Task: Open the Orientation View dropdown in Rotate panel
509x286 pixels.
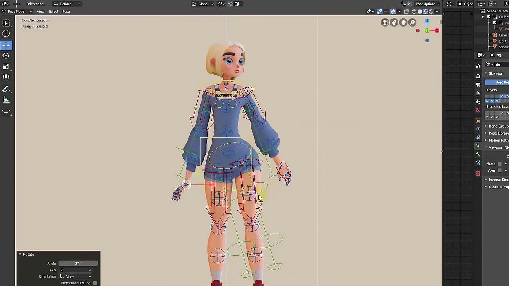Action: click(76, 276)
